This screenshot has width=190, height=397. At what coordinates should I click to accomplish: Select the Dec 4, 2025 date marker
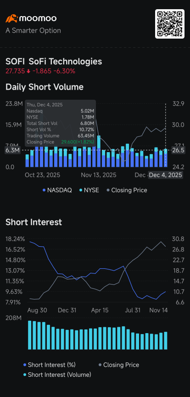(x=165, y=175)
